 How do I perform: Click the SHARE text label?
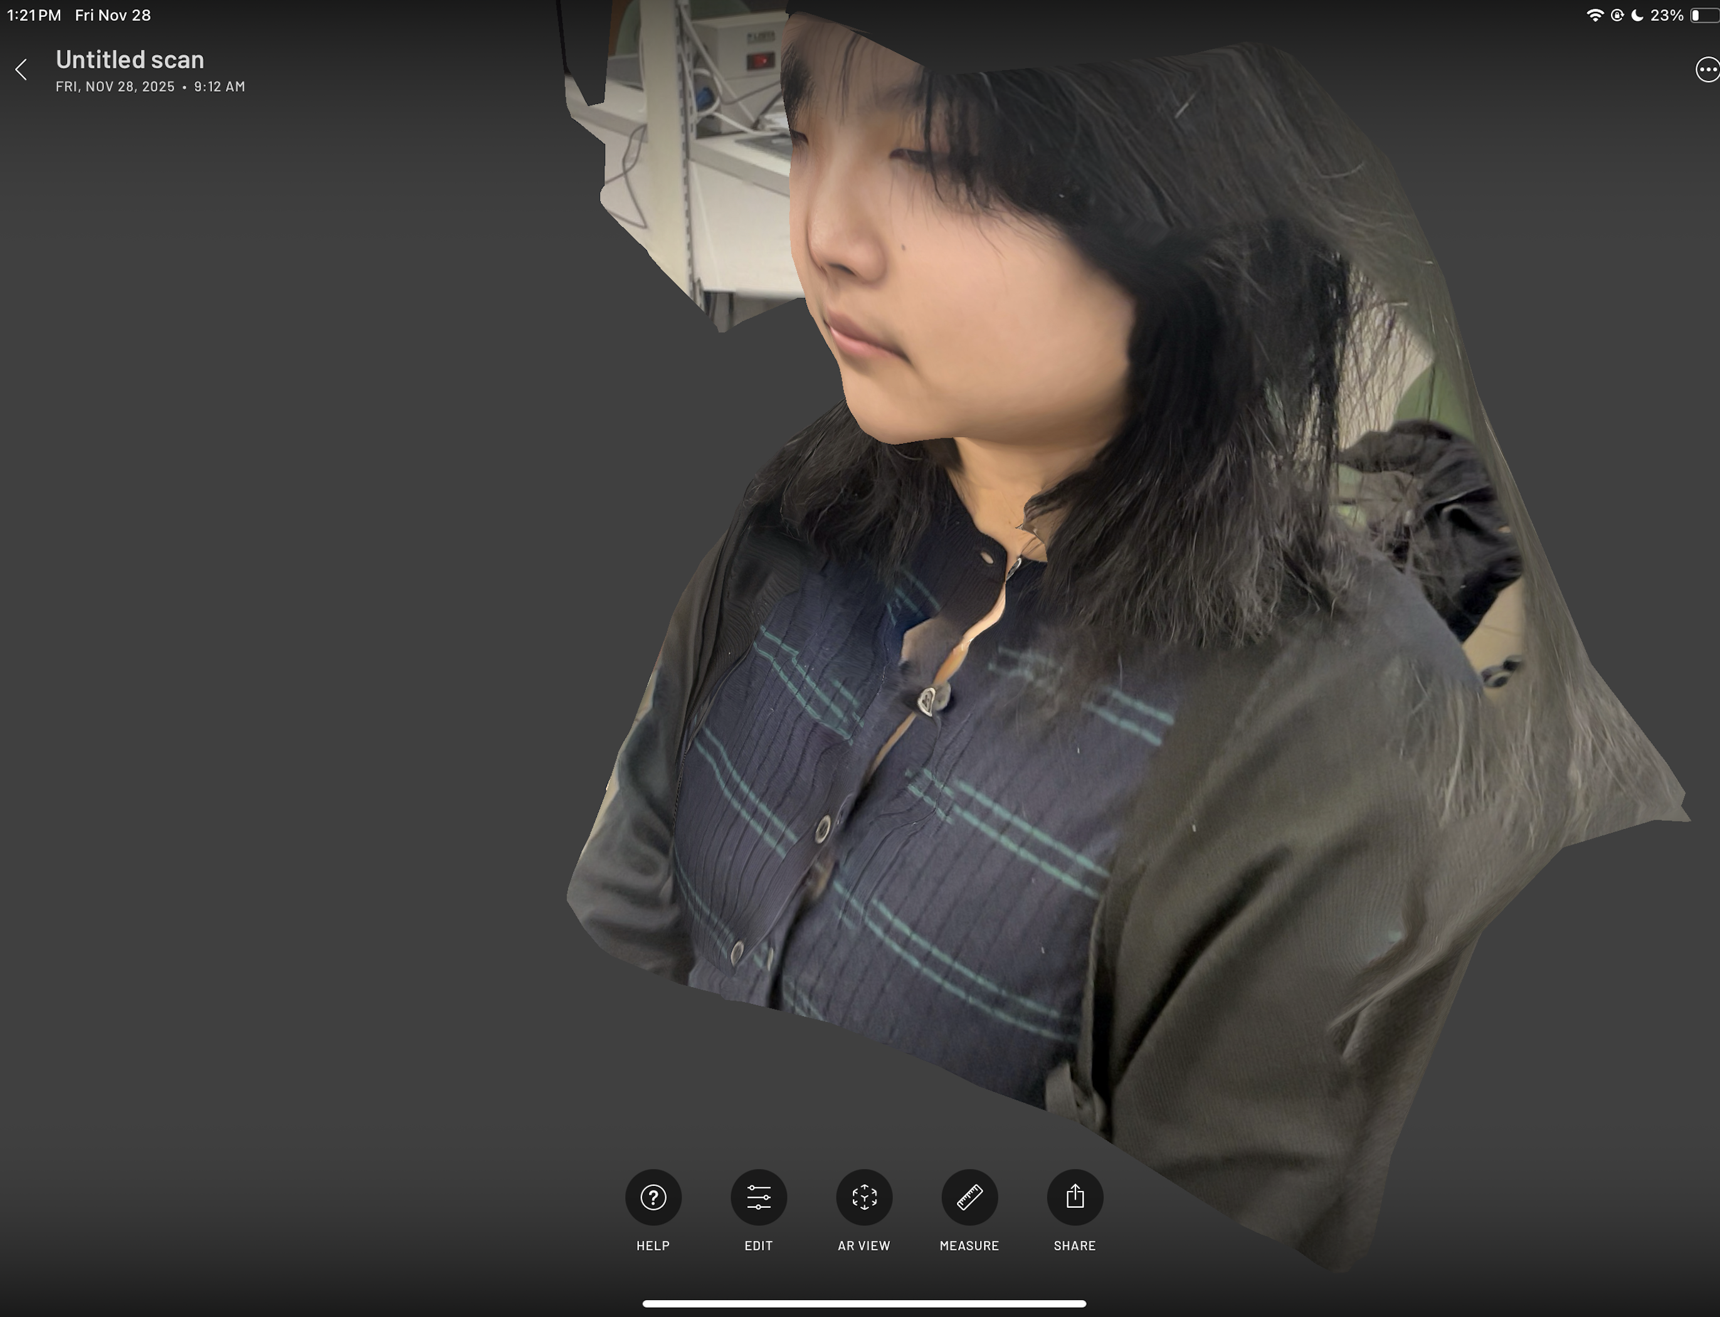pyautogui.click(x=1074, y=1246)
